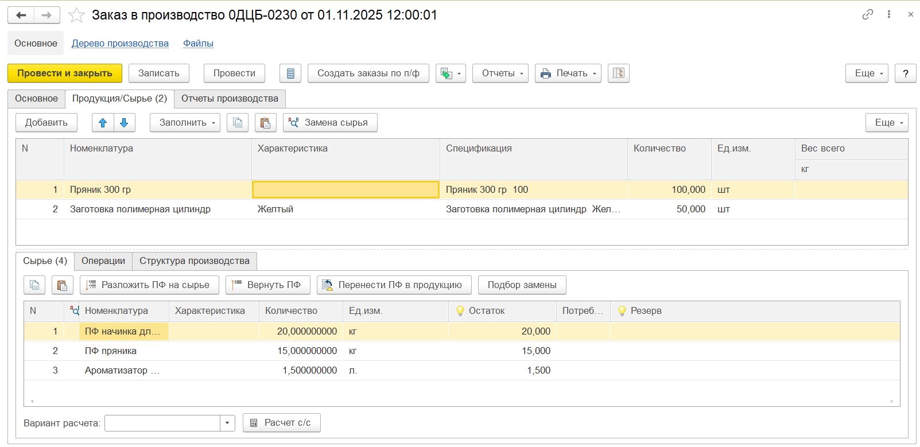Click the favorites star icon
The image size is (920, 447).
[x=76, y=15]
